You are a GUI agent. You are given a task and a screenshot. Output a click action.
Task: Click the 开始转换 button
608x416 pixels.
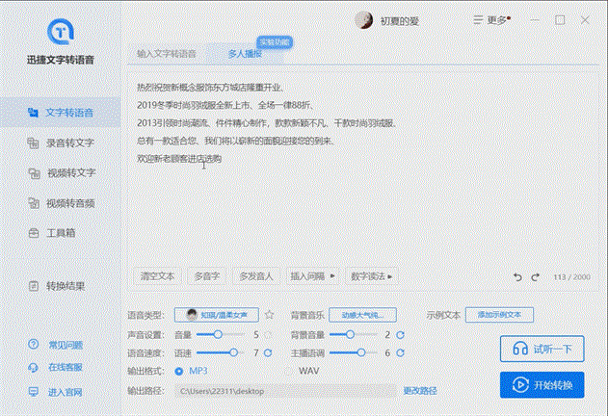[x=542, y=386]
